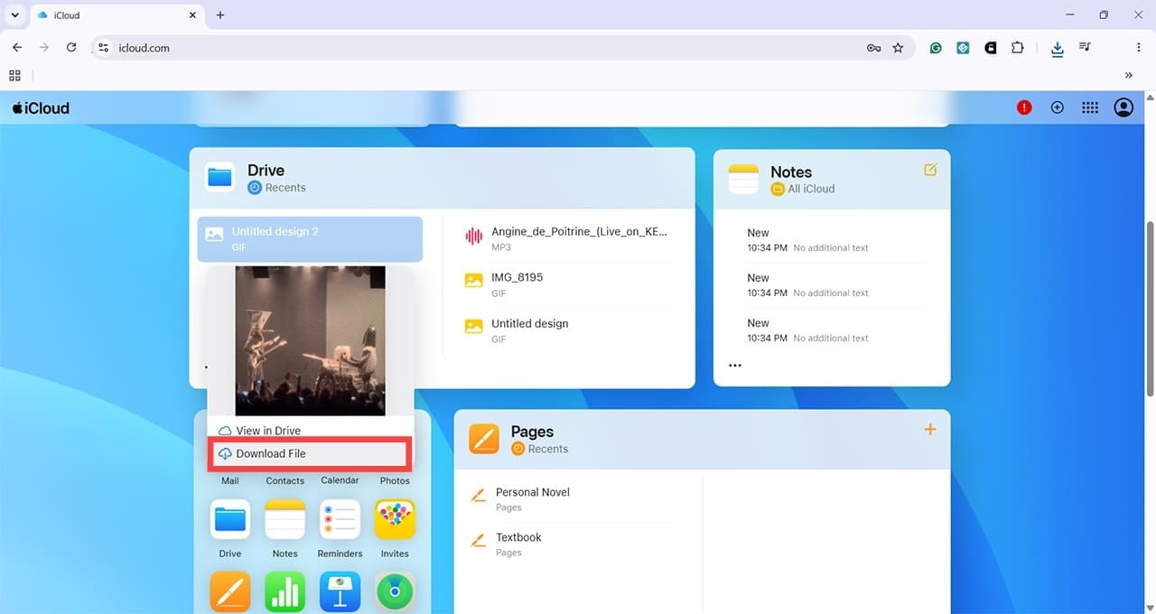This screenshot has width=1156, height=614.
Task: Choose View in Drive option
Action: (x=259, y=431)
